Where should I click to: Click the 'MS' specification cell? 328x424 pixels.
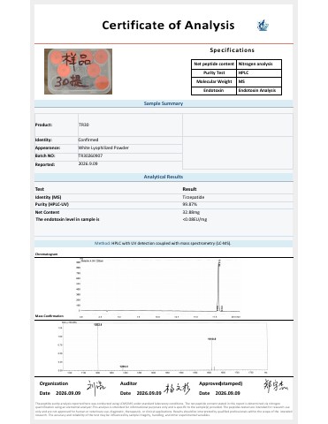259,81
